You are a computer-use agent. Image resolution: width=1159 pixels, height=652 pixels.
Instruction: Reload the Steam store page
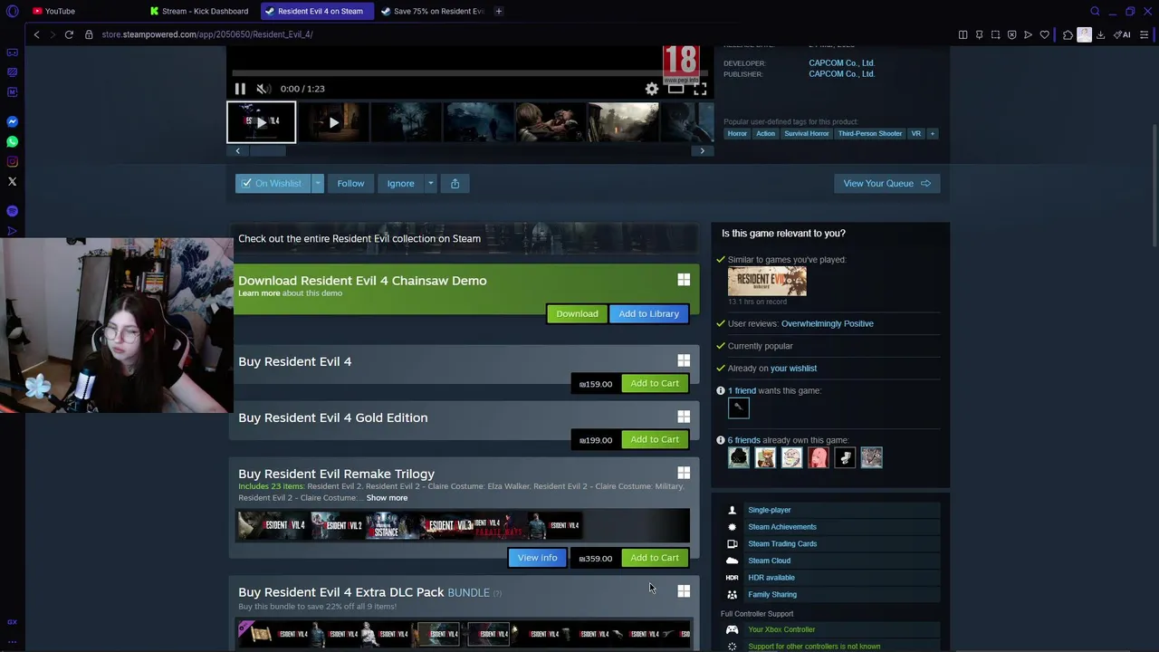coord(69,34)
